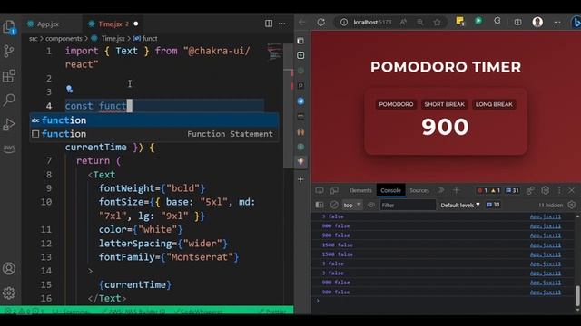
Task: Switch to the Sources tab
Action: (x=419, y=190)
